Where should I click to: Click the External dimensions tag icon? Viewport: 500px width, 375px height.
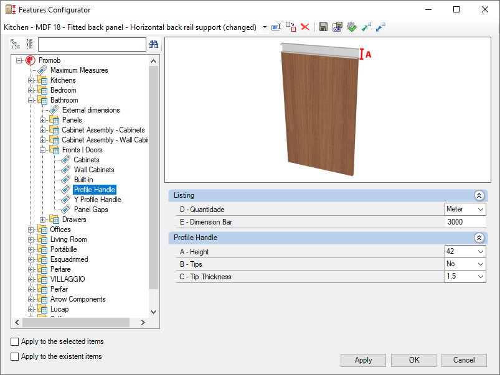pyautogui.click(x=54, y=110)
